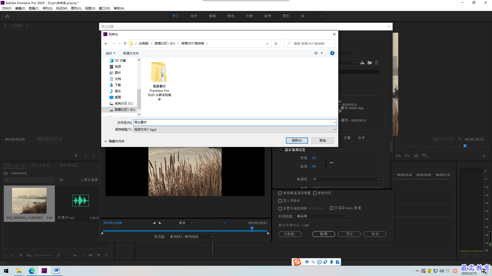The image size is (492, 276).
Task: Open the 时间插值 dropdown
Action: (322, 216)
